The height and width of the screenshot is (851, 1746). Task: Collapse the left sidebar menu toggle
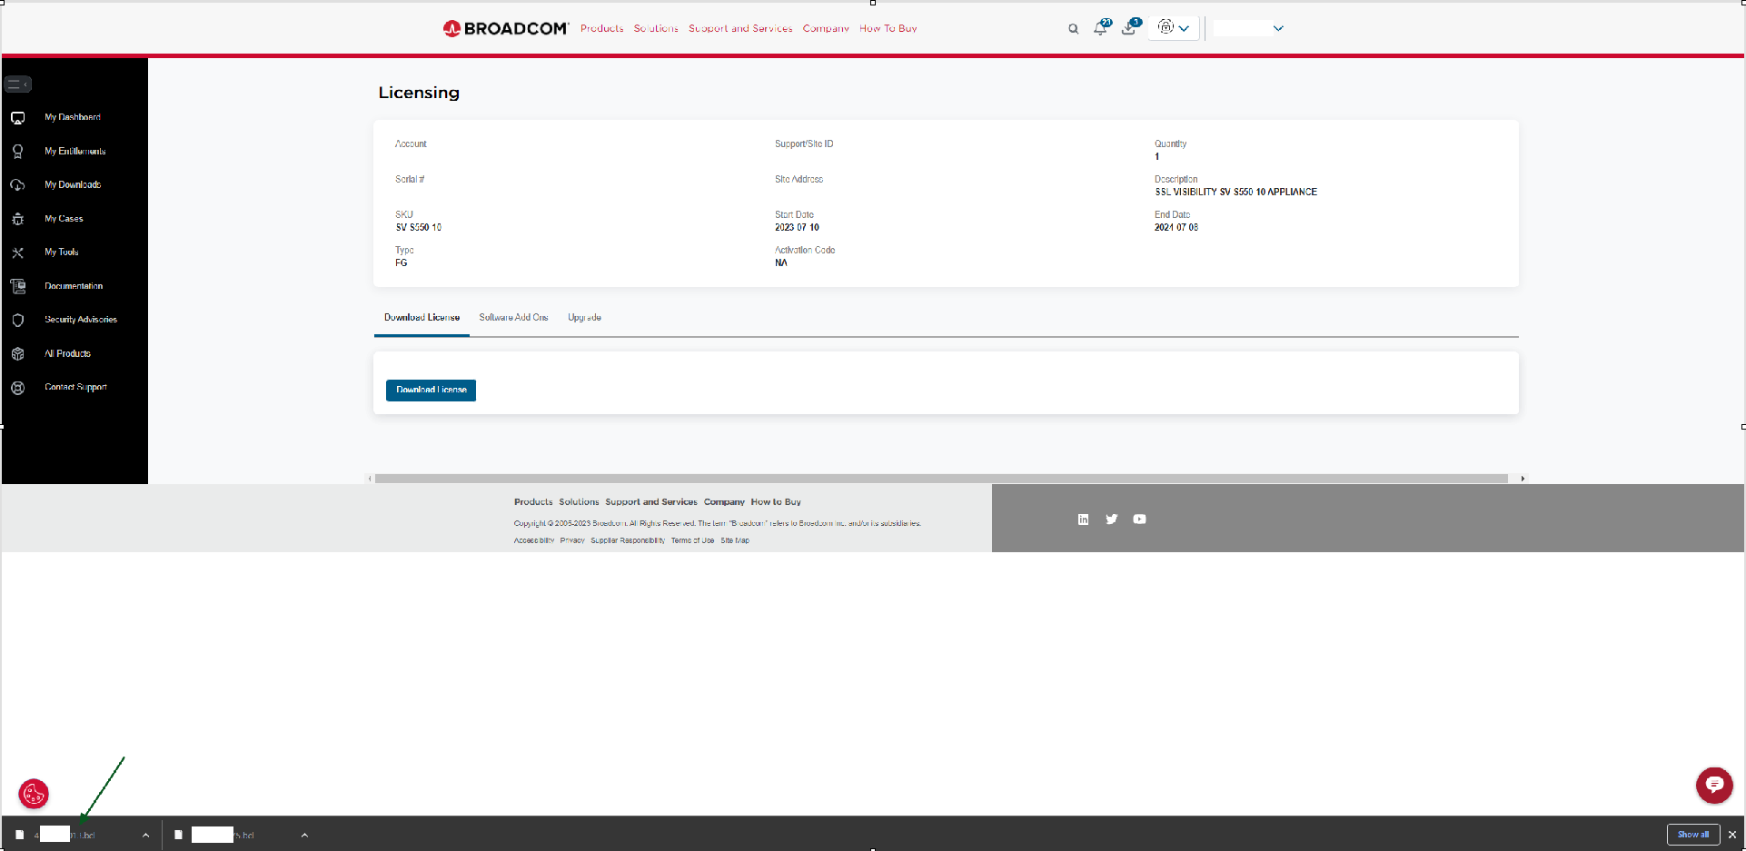click(x=18, y=84)
